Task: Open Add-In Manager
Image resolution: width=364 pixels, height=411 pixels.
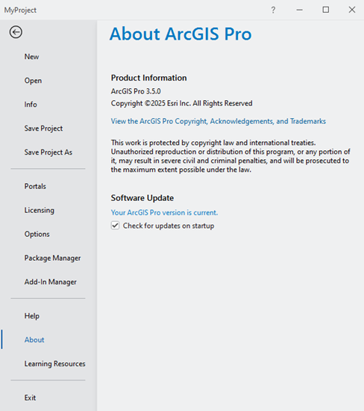Action: point(50,282)
